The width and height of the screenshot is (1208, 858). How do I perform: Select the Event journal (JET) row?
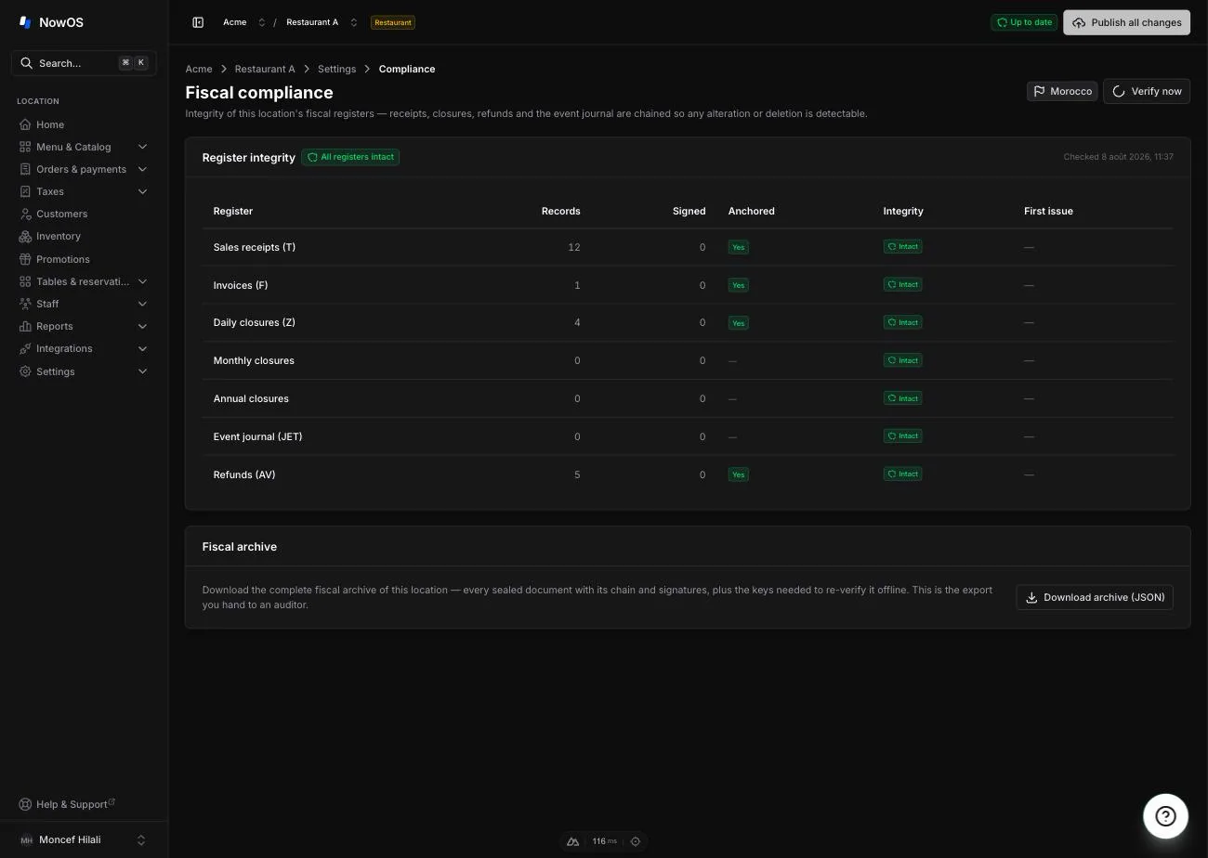pos(688,436)
